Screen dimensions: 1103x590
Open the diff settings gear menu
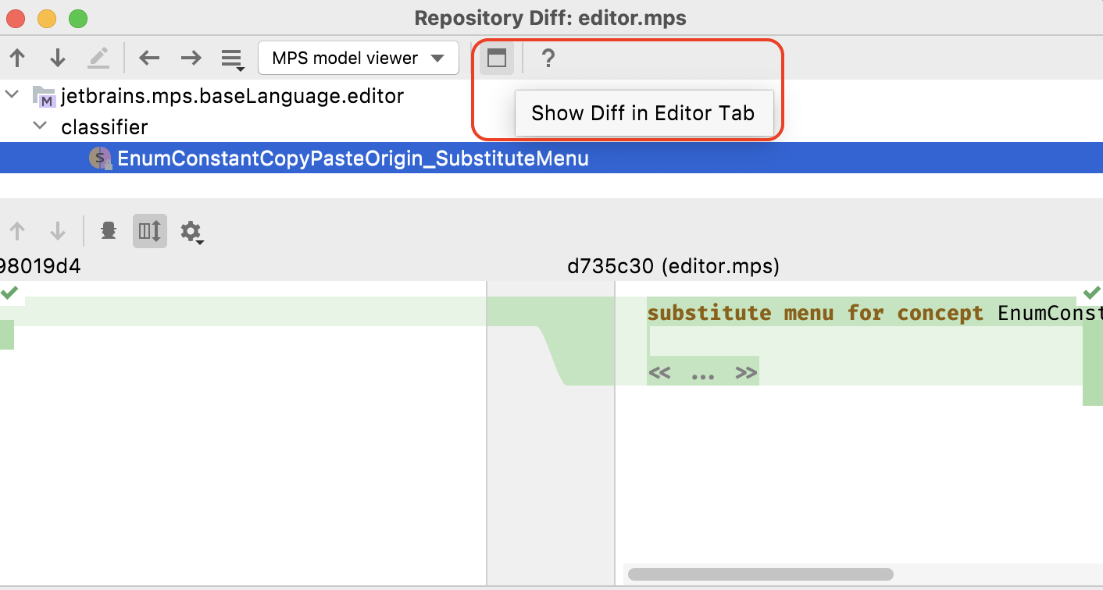coord(191,232)
